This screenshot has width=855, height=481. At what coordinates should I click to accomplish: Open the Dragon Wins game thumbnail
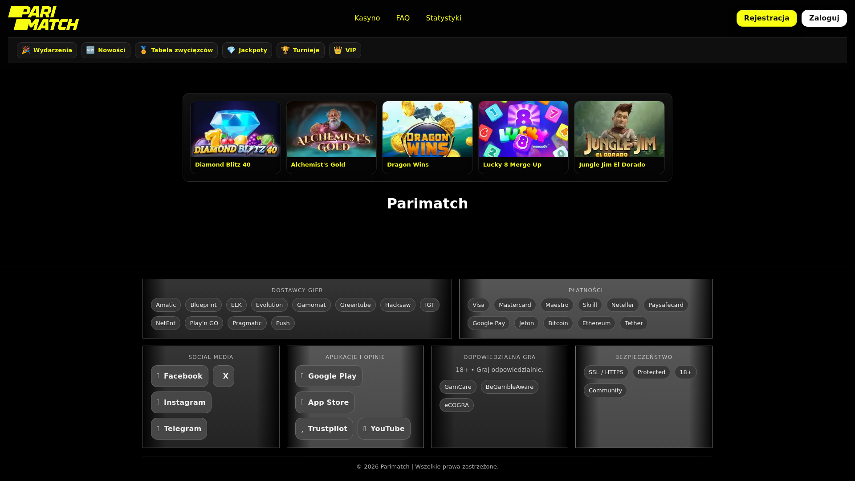(427, 129)
